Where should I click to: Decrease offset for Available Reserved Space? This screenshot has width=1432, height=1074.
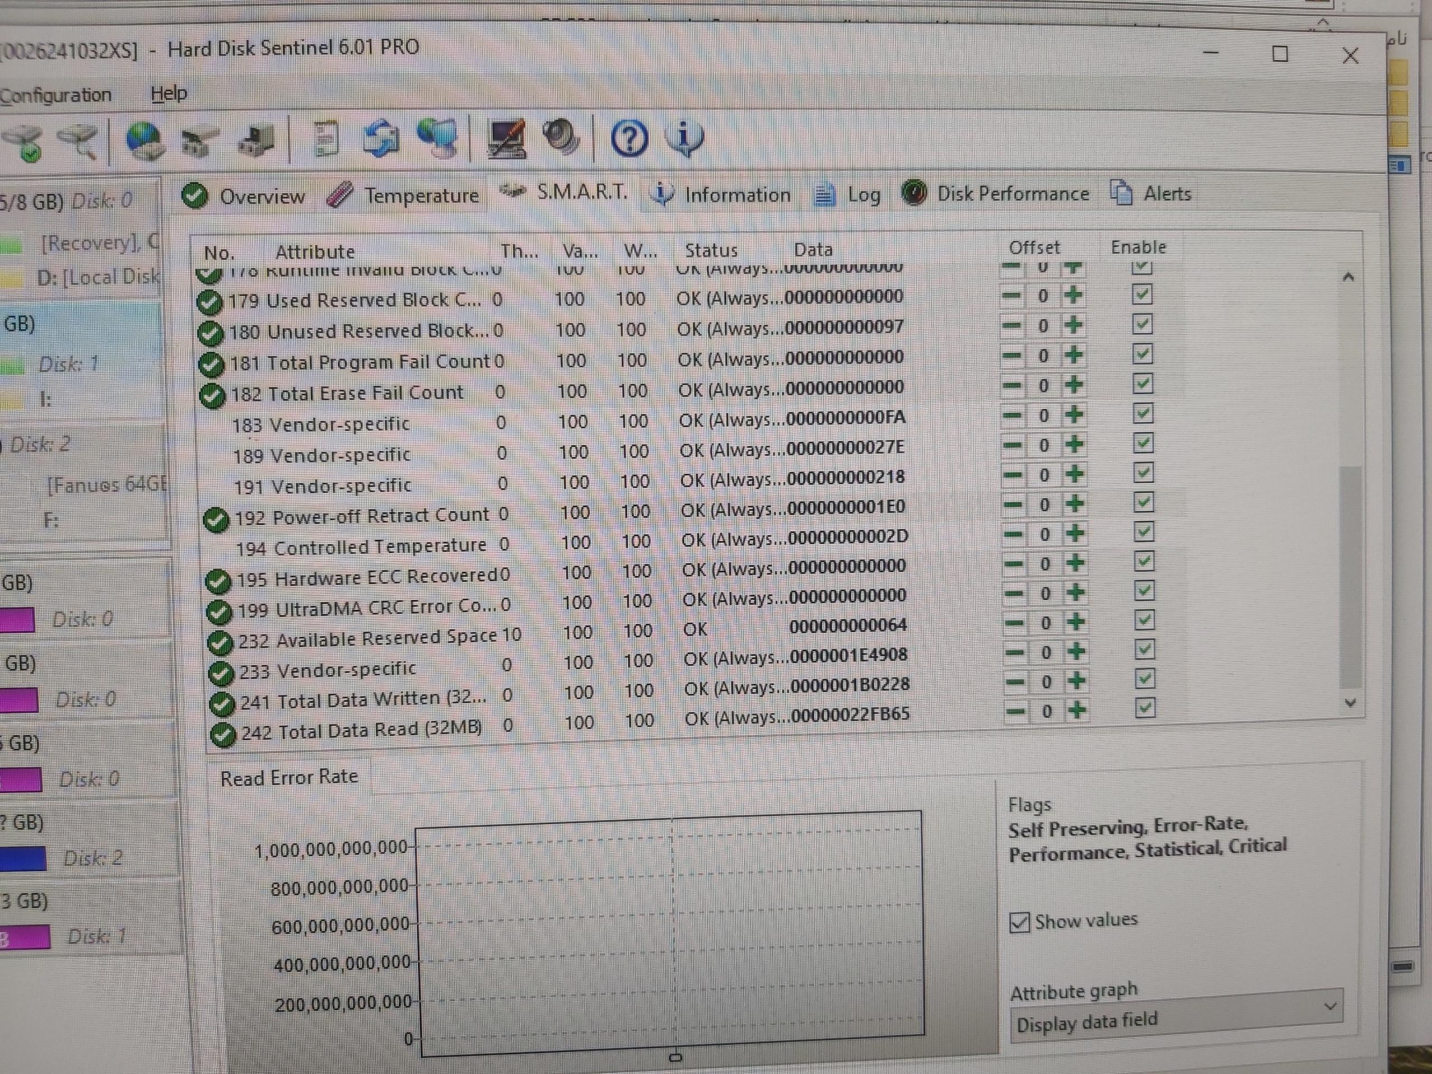1014,623
